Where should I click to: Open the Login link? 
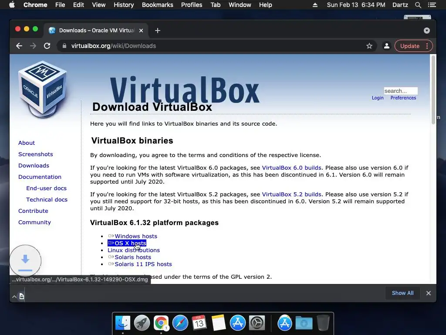coord(378,98)
